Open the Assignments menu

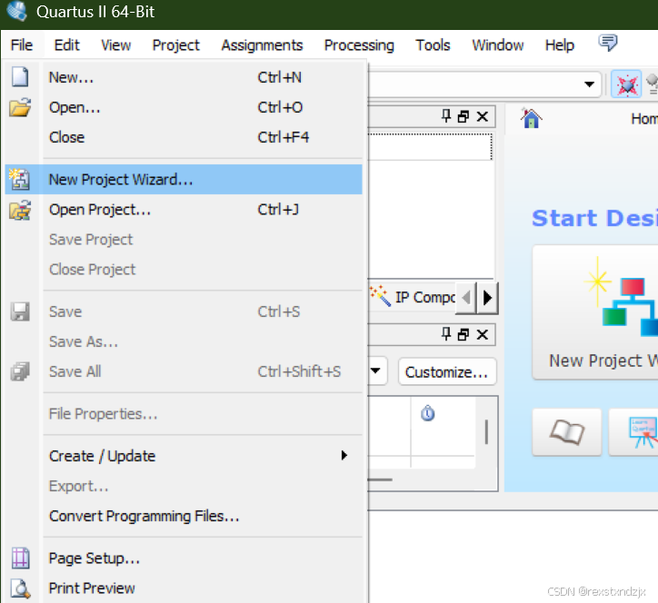point(262,44)
